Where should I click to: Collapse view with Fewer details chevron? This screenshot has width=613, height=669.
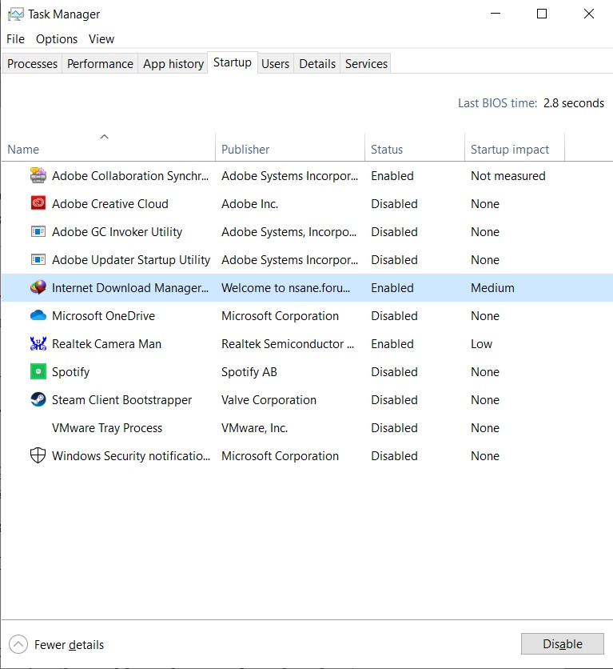pos(18,644)
